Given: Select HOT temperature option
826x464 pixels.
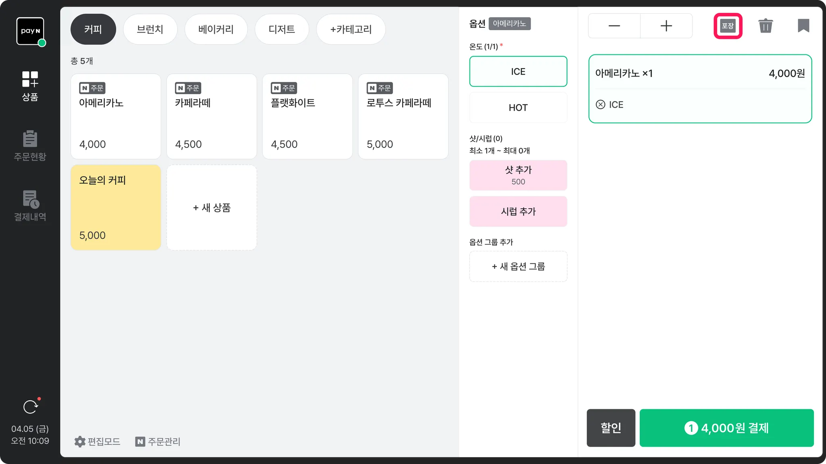Looking at the screenshot, I should click(518, 108).
